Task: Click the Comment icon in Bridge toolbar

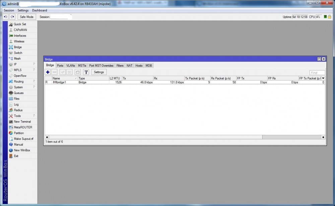Action: point(78,72)
